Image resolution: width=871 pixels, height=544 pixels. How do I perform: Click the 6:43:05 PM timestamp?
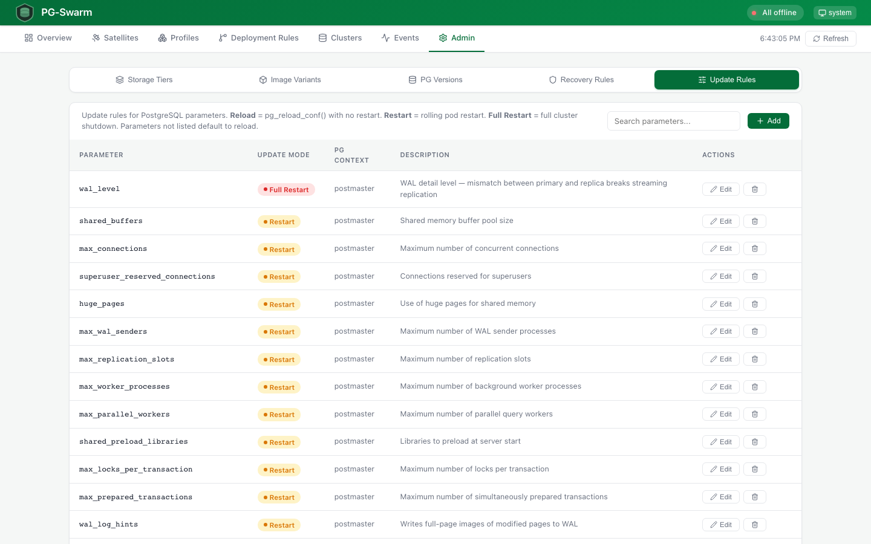(x=780, y=39)
